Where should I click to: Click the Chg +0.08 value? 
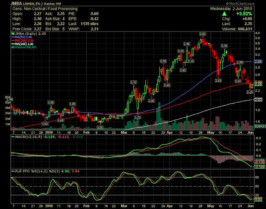(247, 19)
